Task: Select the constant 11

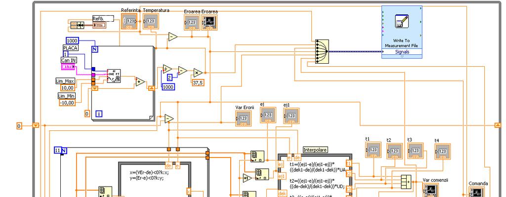Action: 57,151
